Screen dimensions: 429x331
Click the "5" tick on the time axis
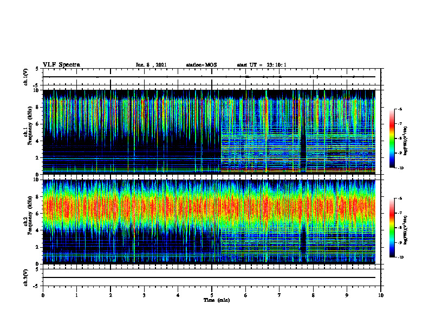(x=212, y=295)
